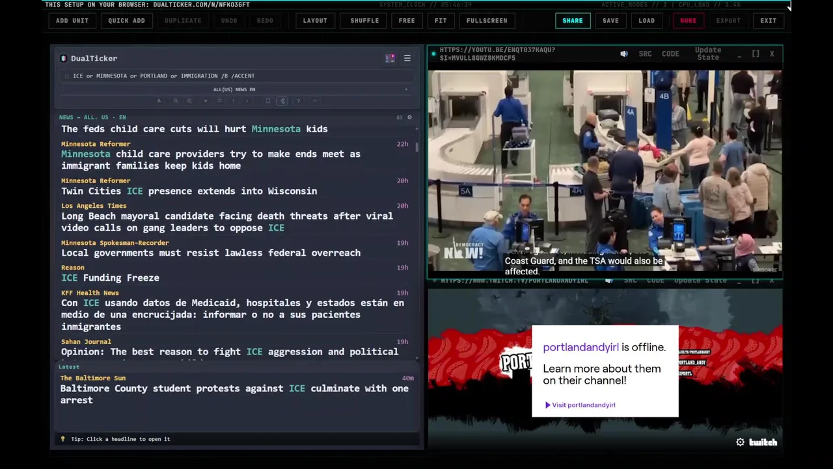Open the Long Beach mayoral candidate headline
This screenshot has width=833, height=469.
click(x=227, y=222)
